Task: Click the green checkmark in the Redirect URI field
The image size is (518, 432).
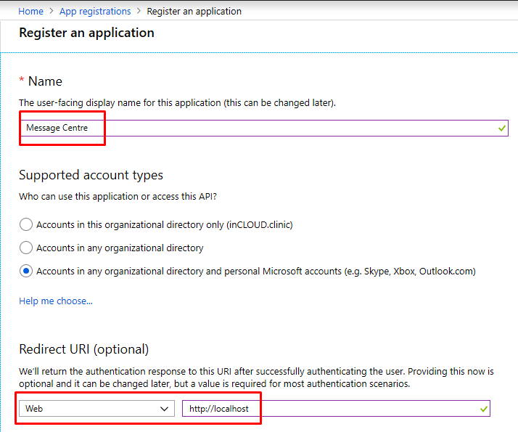Action: pyautogui.click(x=484, y=409)
